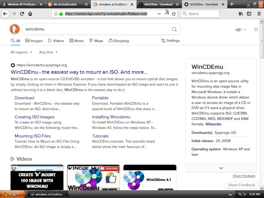Open the Firefox hamburger menu
The image size is (264, 198).
point(259,14)
